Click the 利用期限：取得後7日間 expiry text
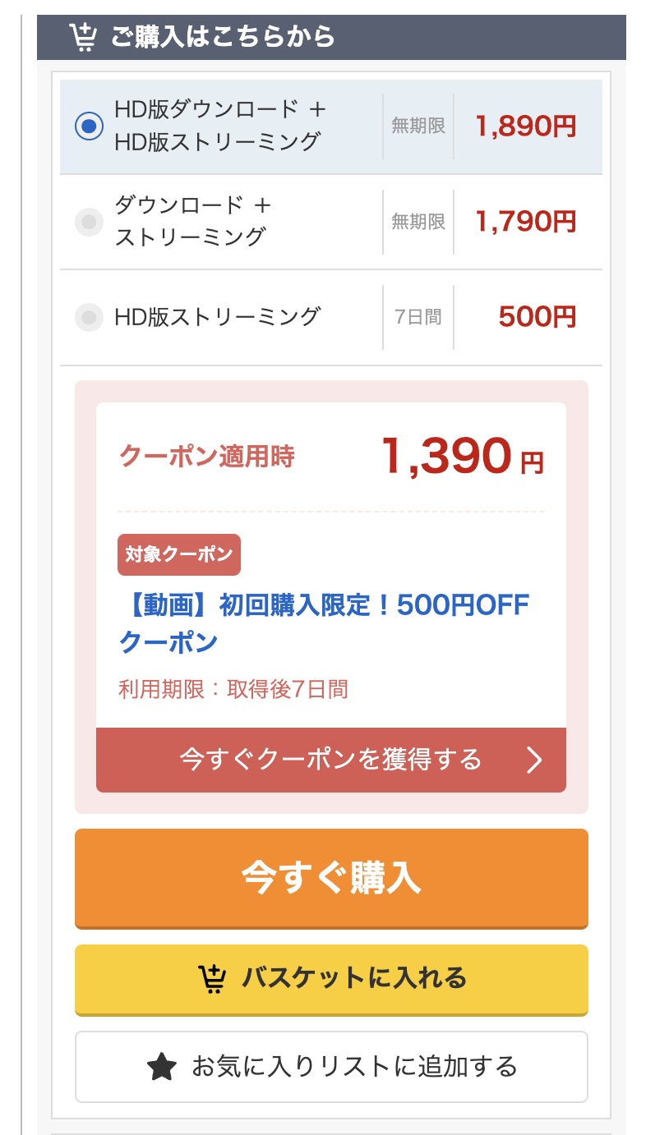655x1135 pixels. pos(233,689)
